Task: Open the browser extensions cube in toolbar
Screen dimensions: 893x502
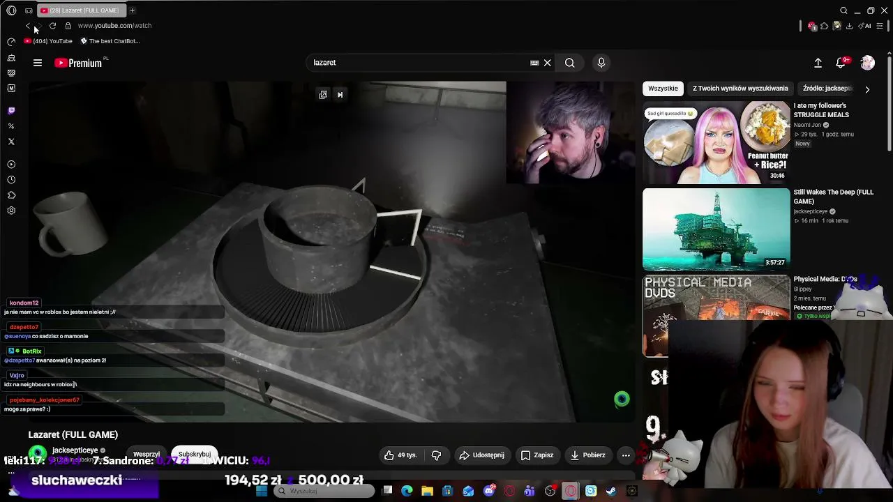Action: point(825,26)
